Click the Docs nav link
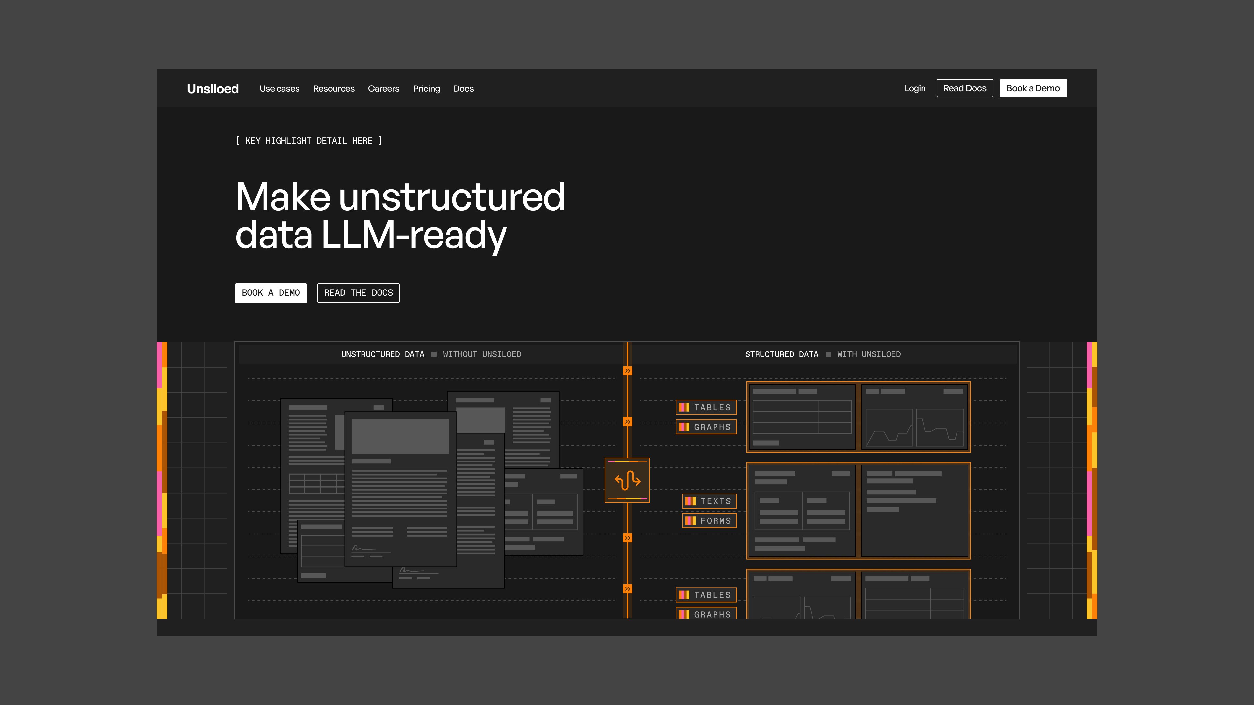Image resolution: width=1254 pixels, height=705 pixels. click(x=463, y=88)
